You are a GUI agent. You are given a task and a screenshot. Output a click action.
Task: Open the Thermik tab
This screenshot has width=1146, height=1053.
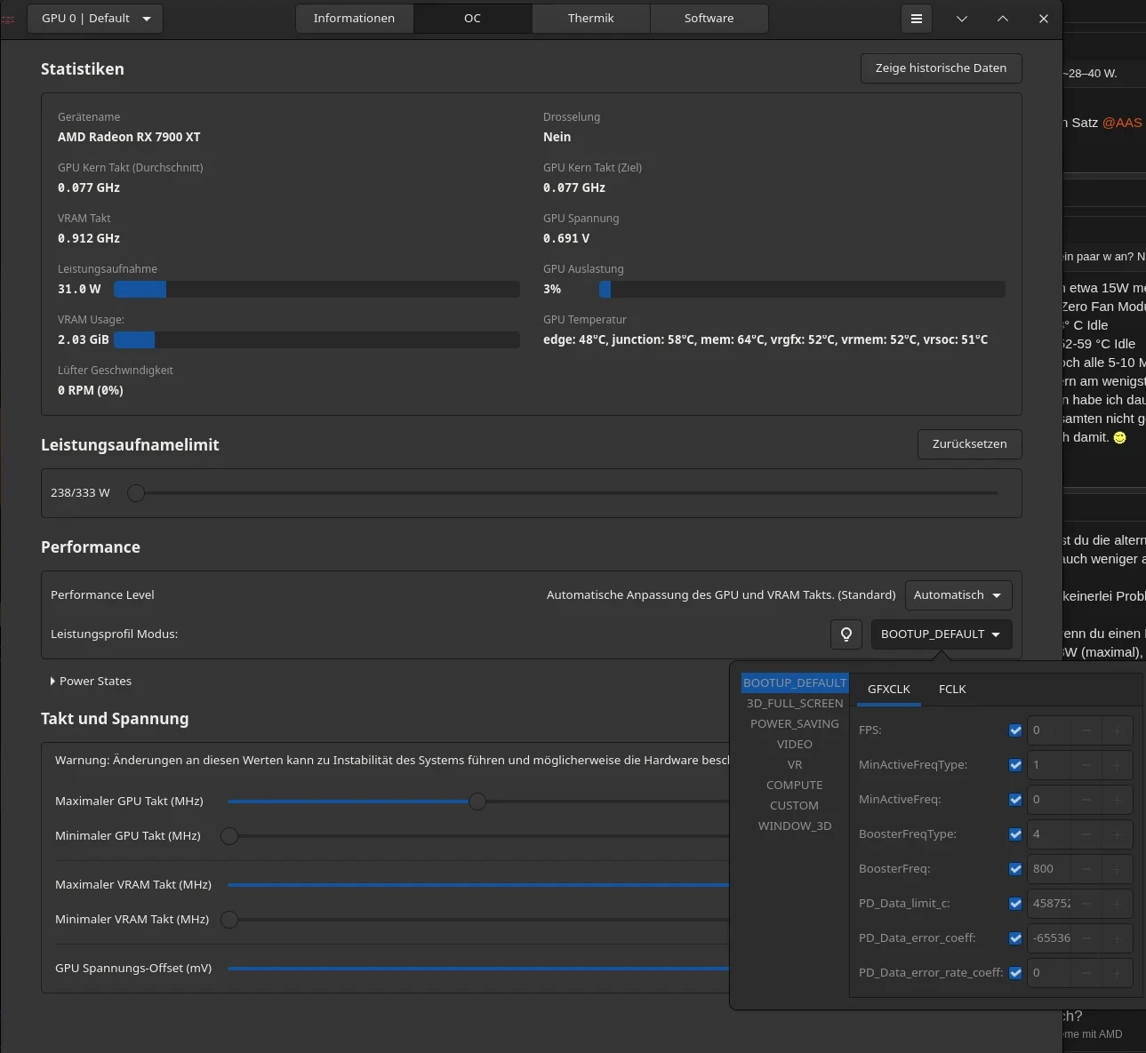tap(590, 19)
